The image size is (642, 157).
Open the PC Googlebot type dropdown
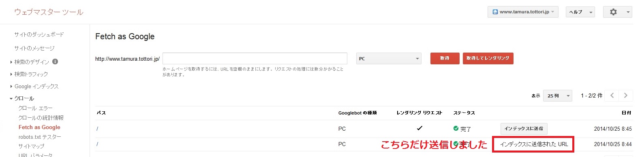pos(389,59)
